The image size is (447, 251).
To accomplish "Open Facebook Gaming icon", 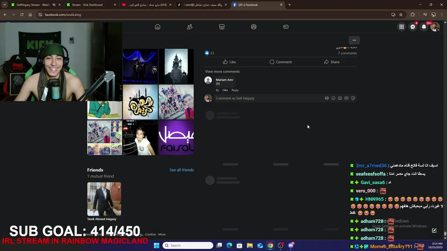I will tap(286, 27).
